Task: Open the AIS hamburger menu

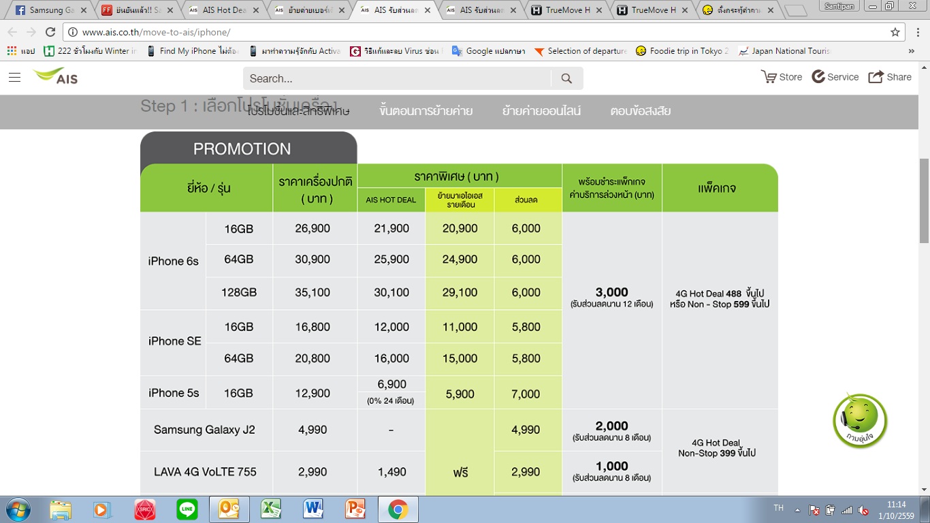Action: click(x=15, y=78)
